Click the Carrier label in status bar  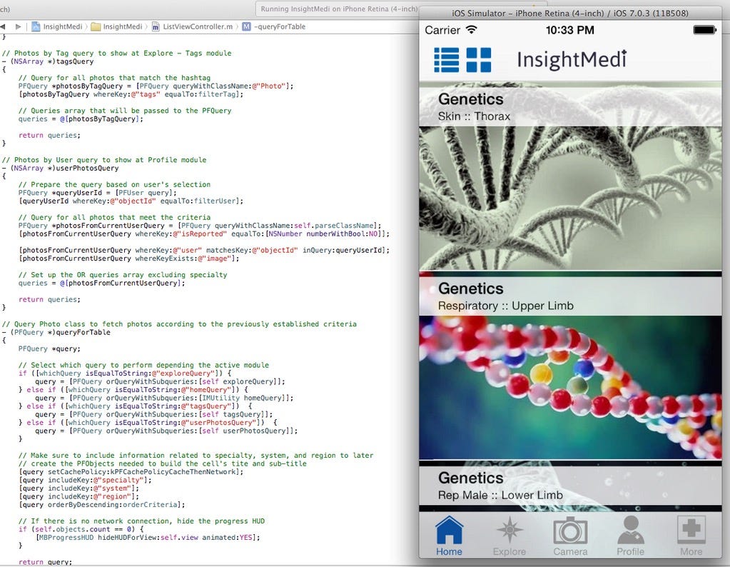(x=442, y=30)
